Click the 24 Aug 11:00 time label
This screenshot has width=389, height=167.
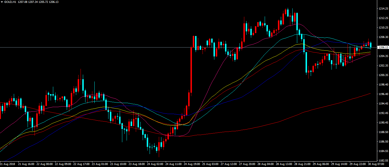pyautogui.click(x=173, y=164)
